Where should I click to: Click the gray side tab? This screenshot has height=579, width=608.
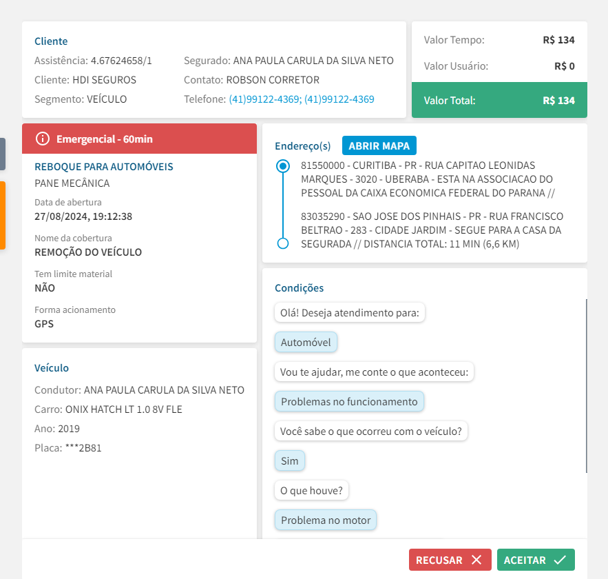coord(3,154)
